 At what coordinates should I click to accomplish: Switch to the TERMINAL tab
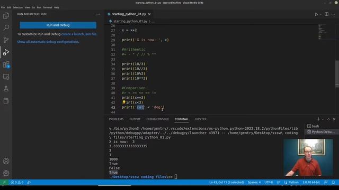182,119
